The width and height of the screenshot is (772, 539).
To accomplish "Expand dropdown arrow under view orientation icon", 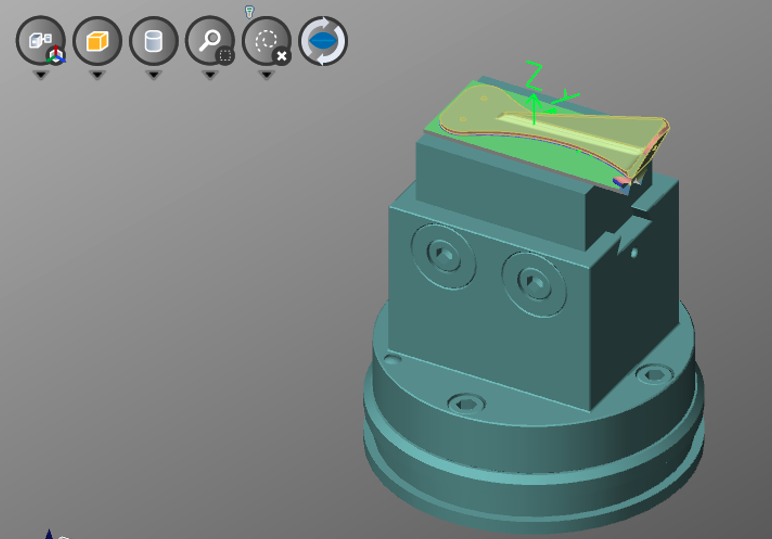I will point(41,74).
